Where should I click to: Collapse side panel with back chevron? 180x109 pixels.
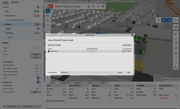[x=45, y=6]
